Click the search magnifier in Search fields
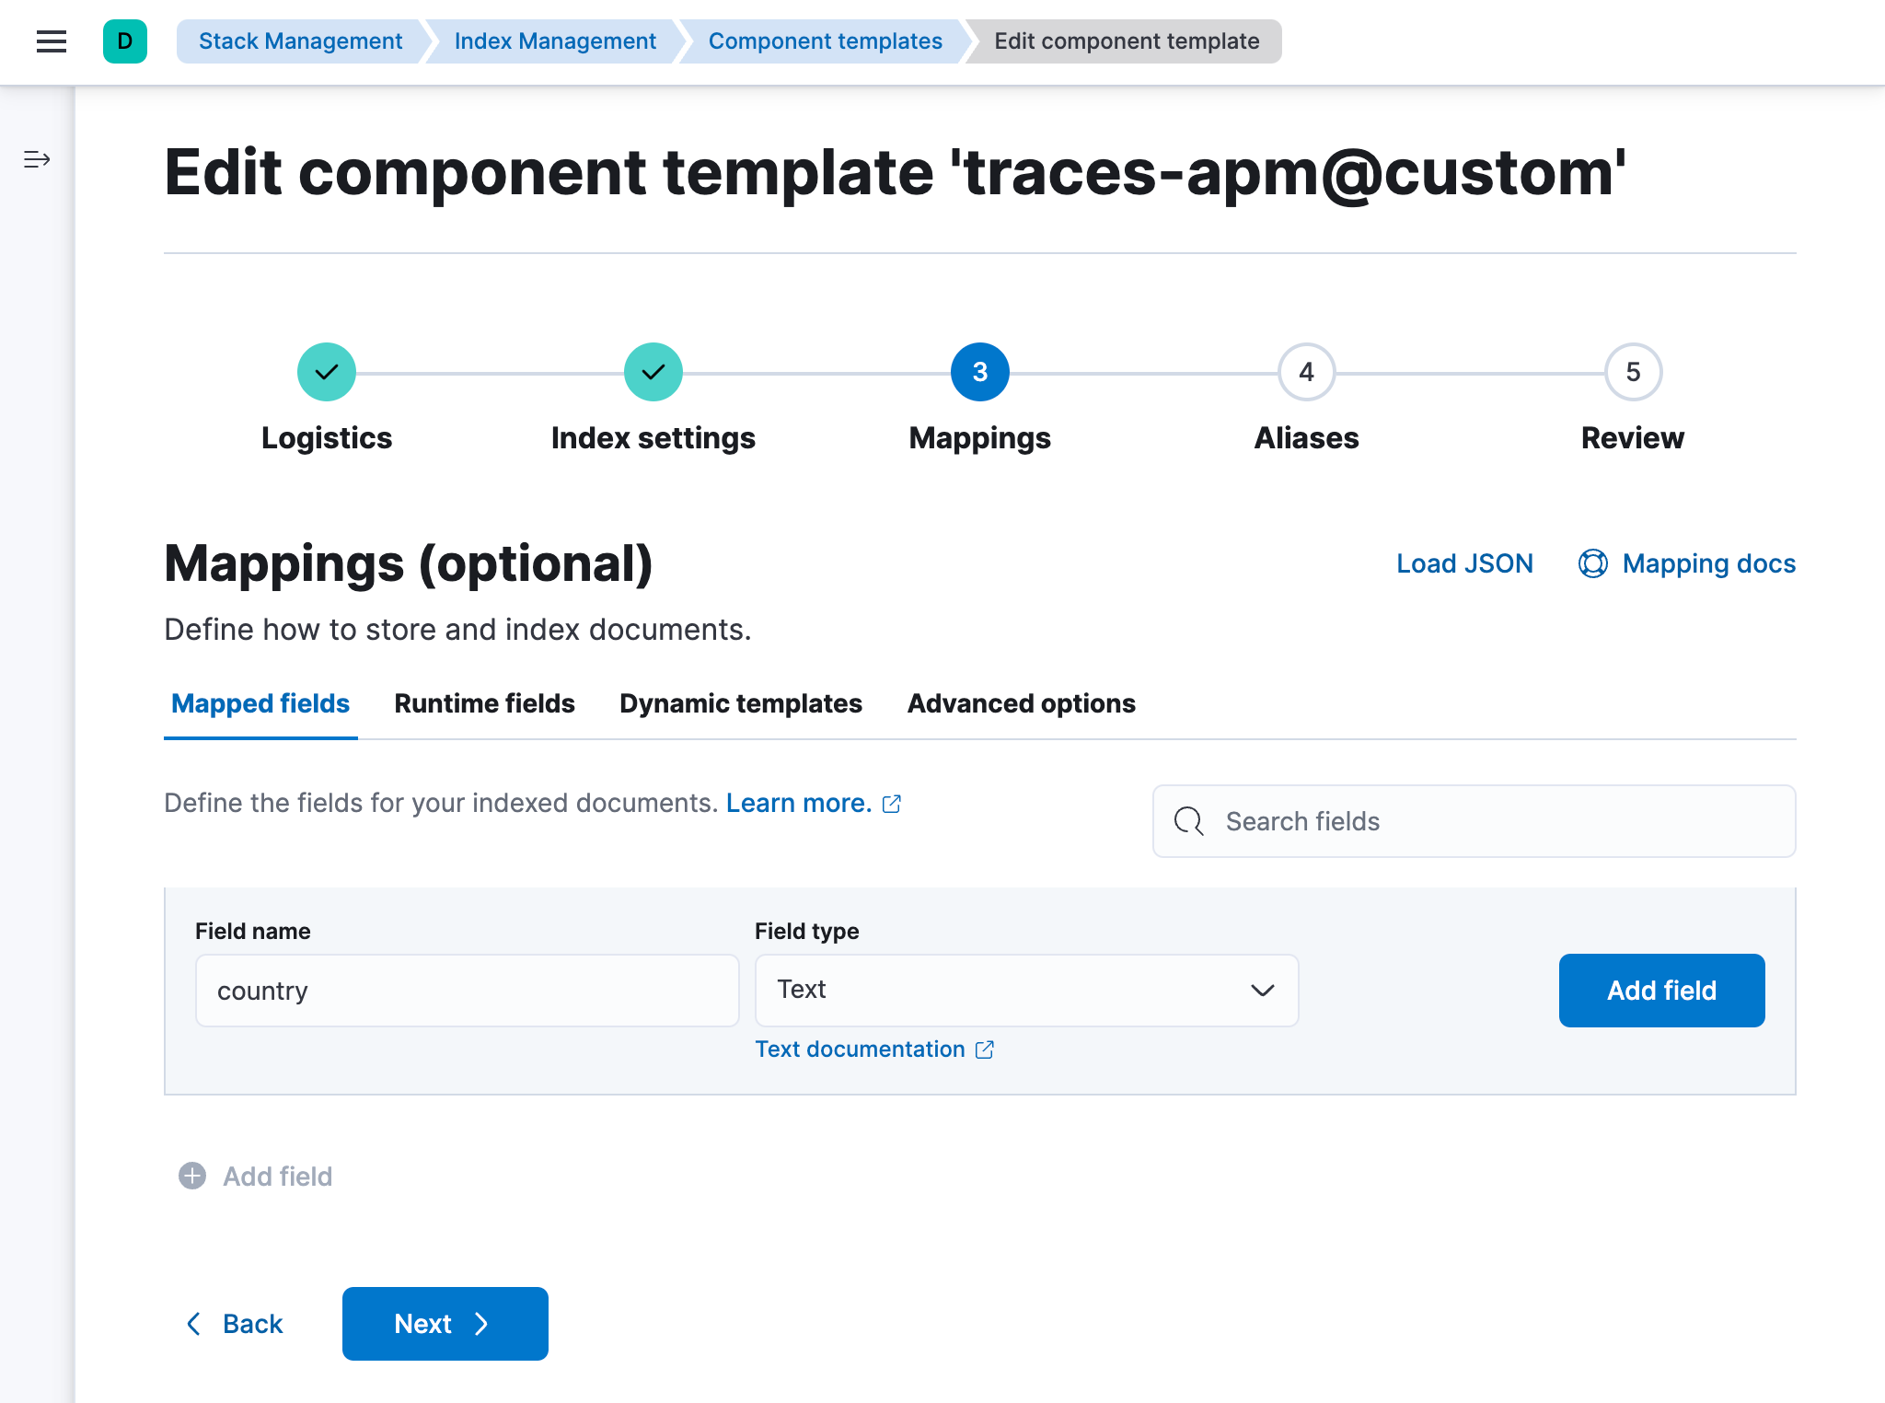This screenshot has height=1403, width=1885. tap(1188, 821)
